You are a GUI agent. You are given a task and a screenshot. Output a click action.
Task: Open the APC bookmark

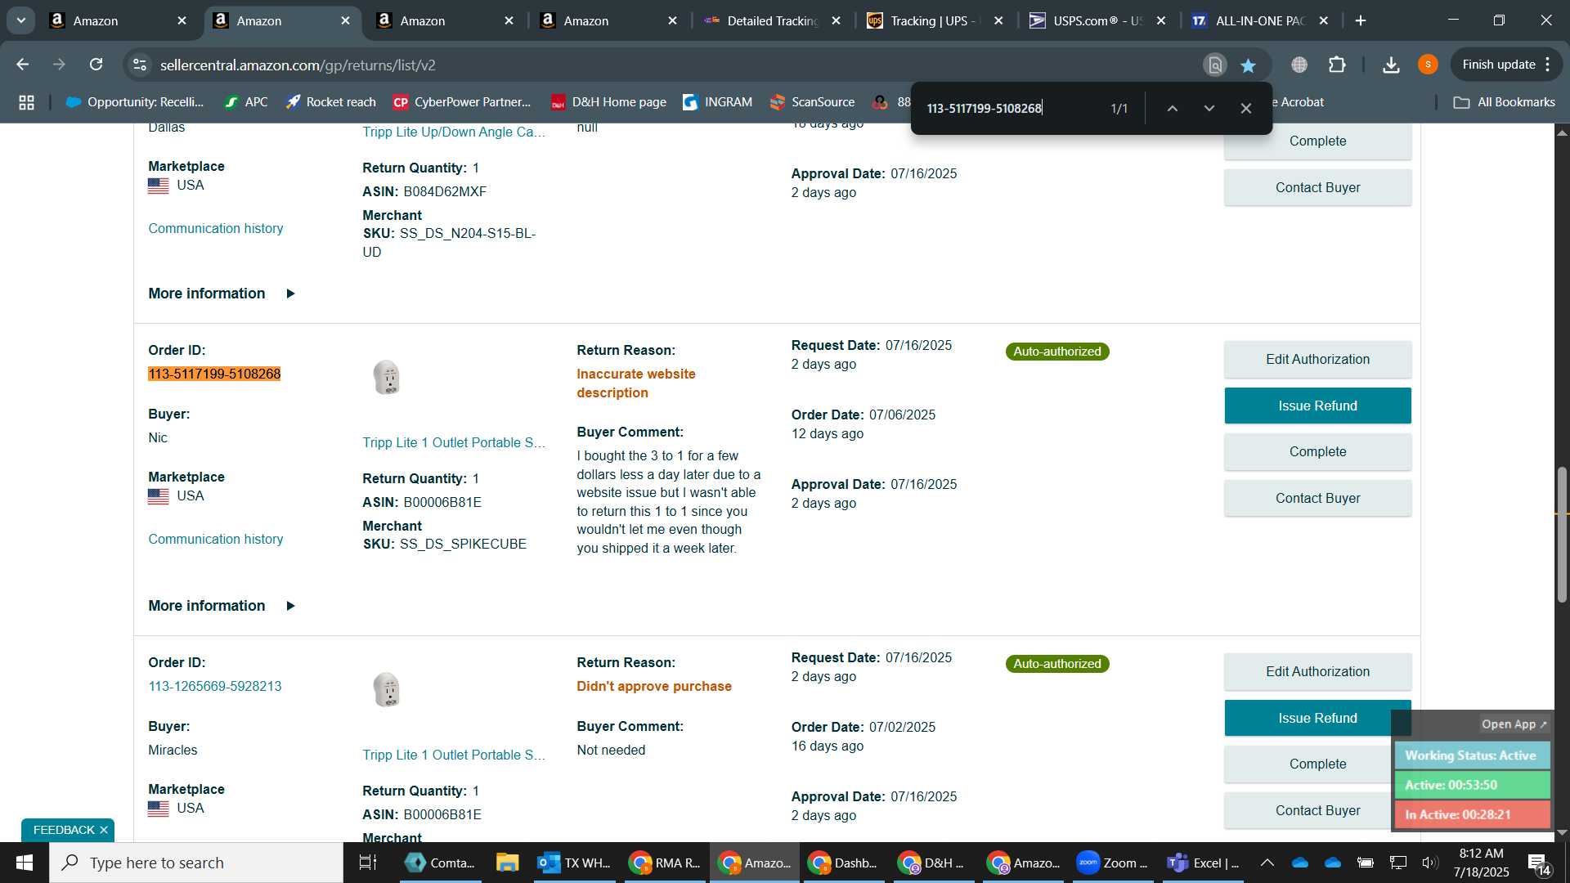coord(246,102)
